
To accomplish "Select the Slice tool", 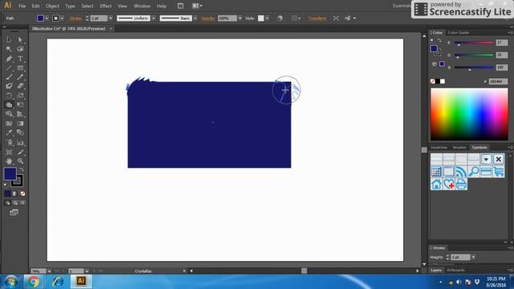I will (20, 152).
